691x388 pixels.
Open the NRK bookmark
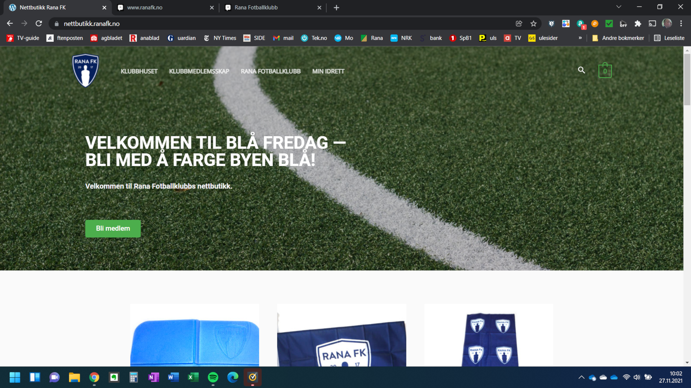pyautogui.click(x=401, y=38)
